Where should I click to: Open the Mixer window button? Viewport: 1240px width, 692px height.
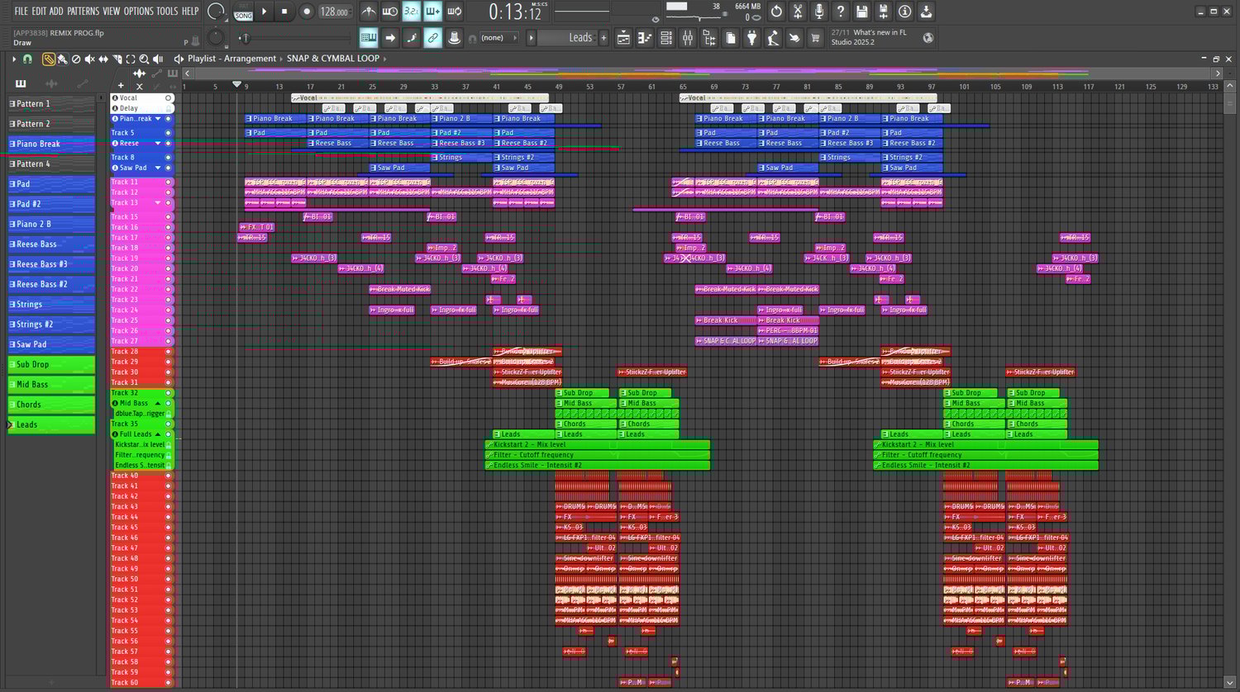(x=688, y=37)
